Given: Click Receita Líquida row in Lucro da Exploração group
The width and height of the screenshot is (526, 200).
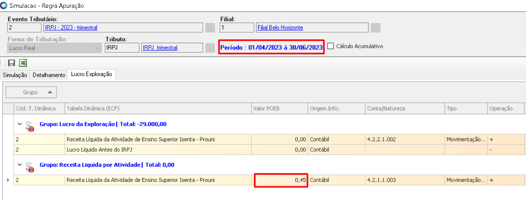Looking at the screenshot, I should [x=269, y=139].
